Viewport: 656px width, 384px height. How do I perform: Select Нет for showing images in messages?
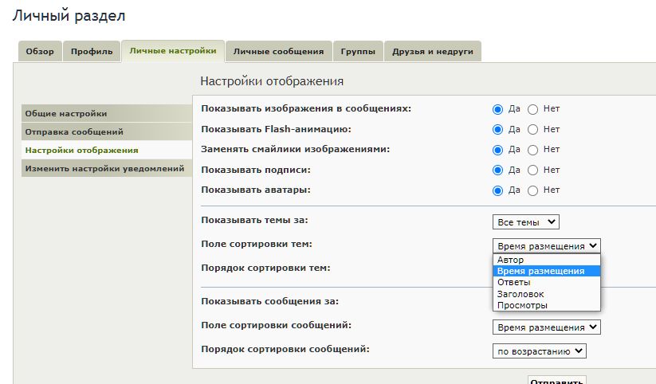pos(533,109)
